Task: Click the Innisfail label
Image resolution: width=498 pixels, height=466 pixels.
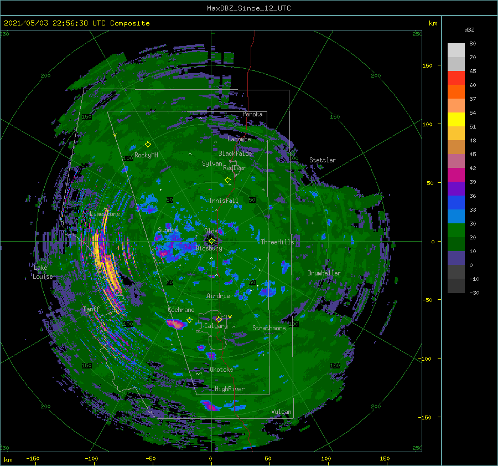Action: 224,201
